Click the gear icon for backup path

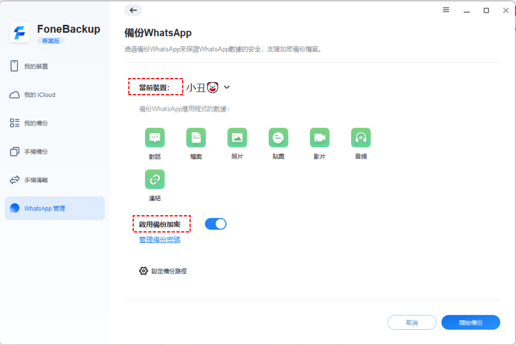coord(144,271)
